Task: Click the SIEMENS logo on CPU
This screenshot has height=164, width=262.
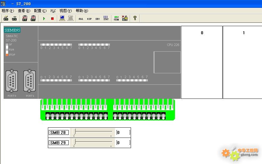Action: click(12, 30)
